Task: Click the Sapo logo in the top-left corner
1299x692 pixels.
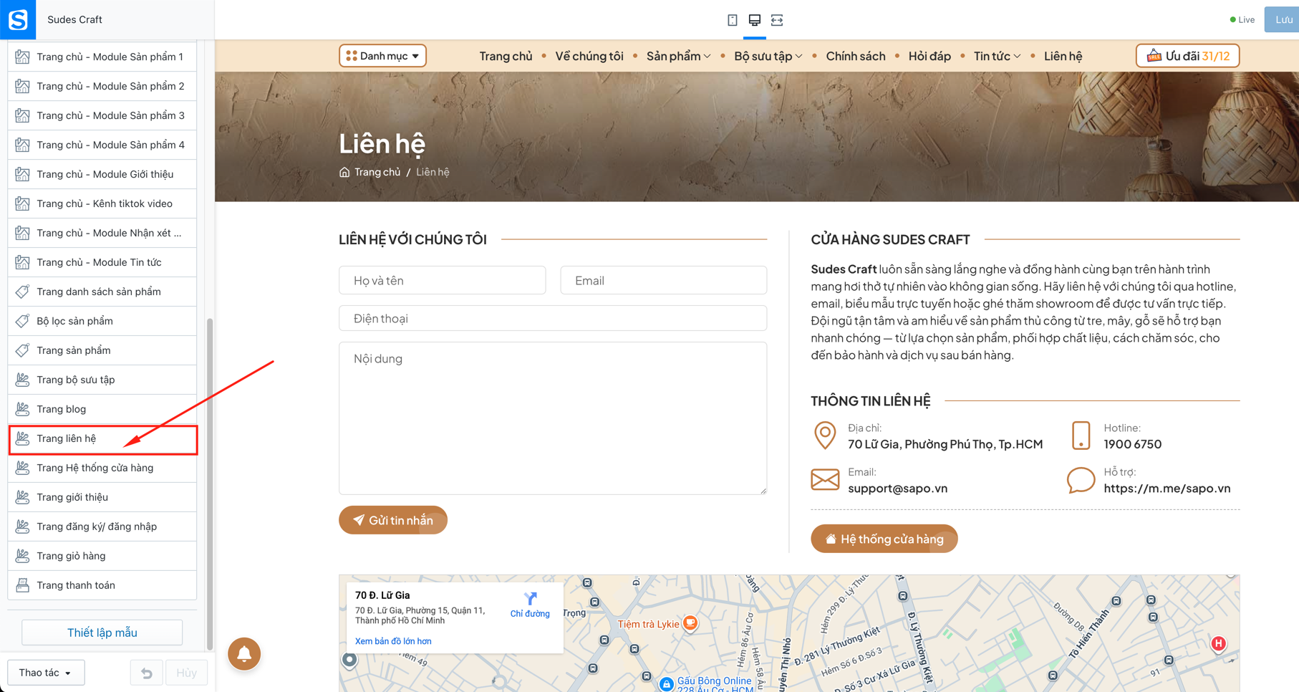Action: (18, 19)
